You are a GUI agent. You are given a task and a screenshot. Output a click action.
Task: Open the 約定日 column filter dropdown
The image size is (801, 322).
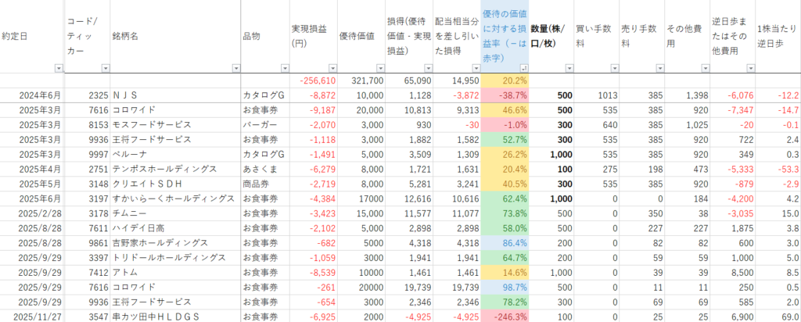[x=59, y=68]
